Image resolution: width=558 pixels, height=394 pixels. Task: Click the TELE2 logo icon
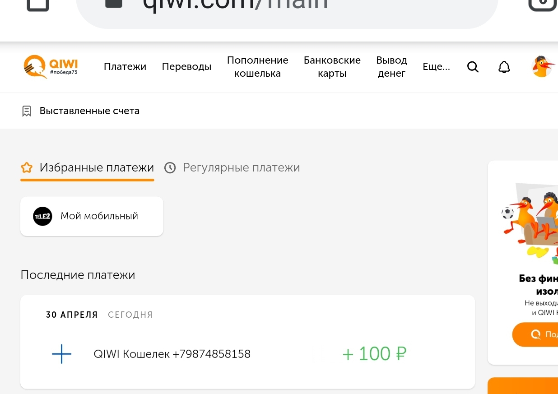(43, 216)
